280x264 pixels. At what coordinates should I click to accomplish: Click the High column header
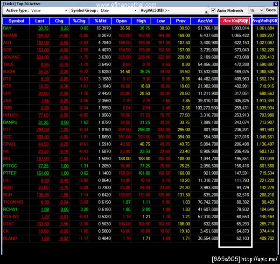(141, 21)
